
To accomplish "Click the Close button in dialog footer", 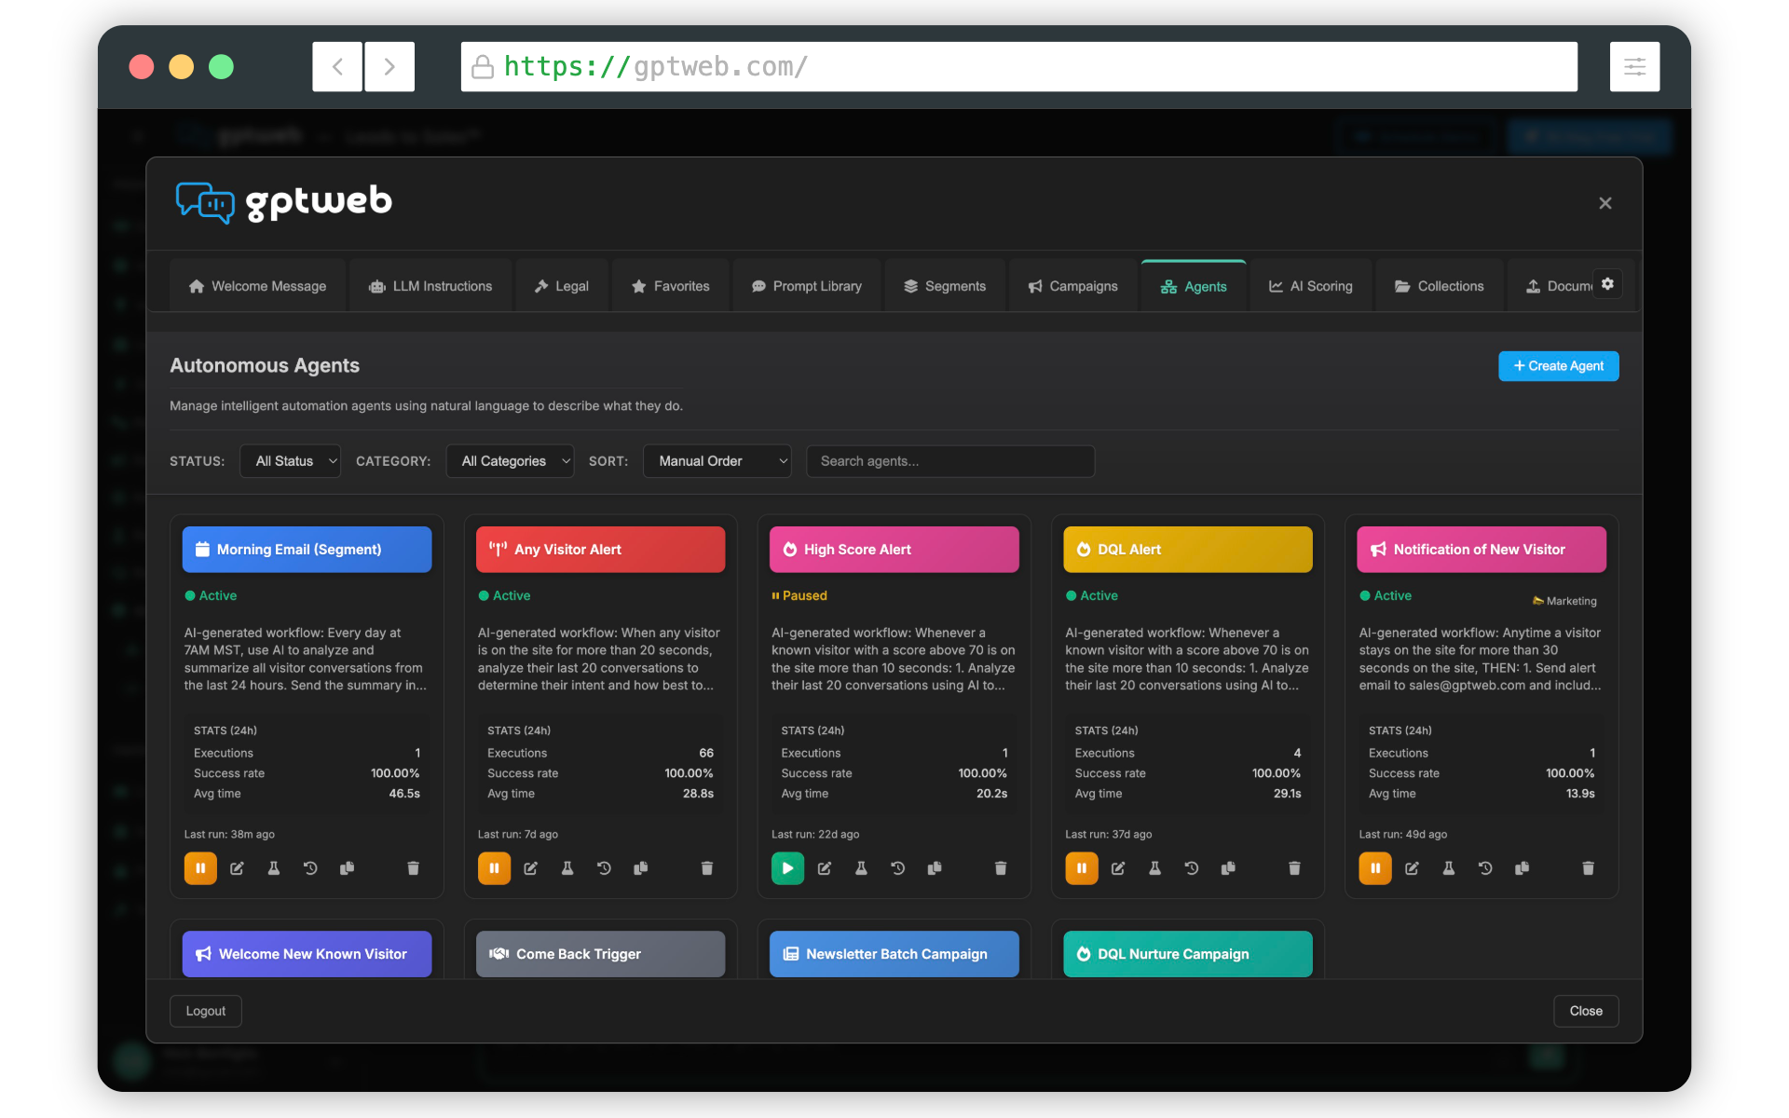I will pyautogui.click(x=1586, y=1011).
